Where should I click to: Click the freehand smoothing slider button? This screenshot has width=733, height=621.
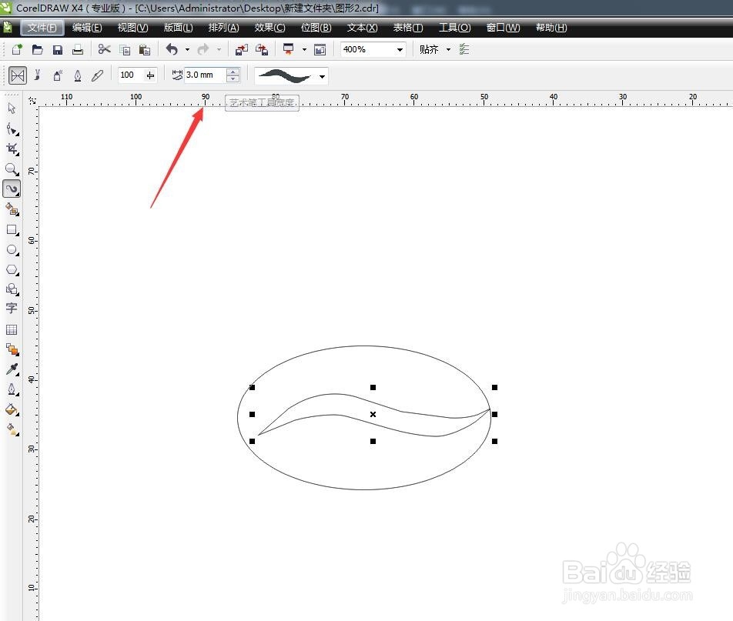(151, 75)
